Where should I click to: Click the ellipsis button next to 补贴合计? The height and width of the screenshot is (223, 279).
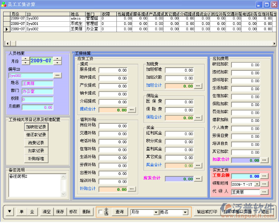pyautogui.click(x=131, y=189)
